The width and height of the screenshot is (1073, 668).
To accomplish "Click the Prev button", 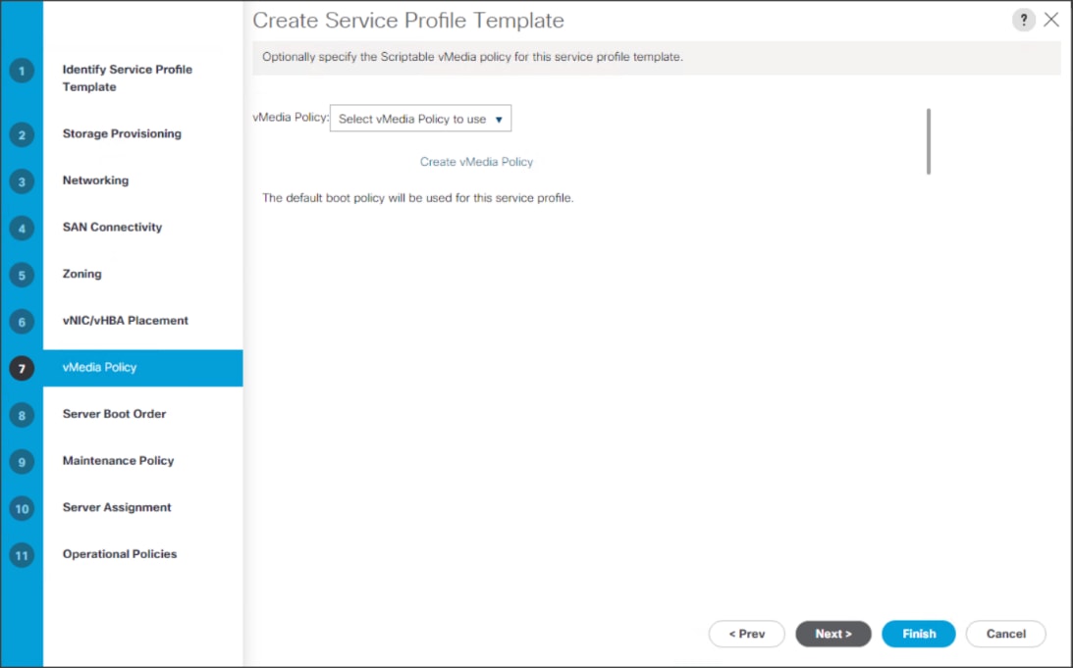I will pyautogui.click(x=747, y=634).
